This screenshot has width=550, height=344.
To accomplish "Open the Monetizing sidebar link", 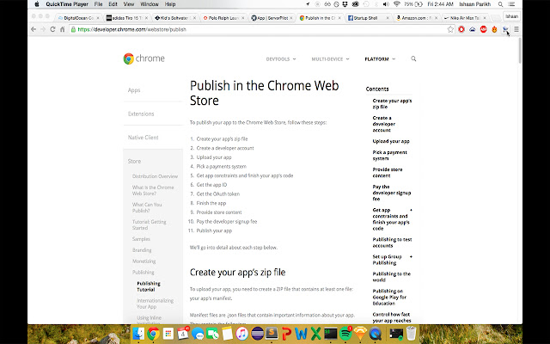I will pos(144,261).
